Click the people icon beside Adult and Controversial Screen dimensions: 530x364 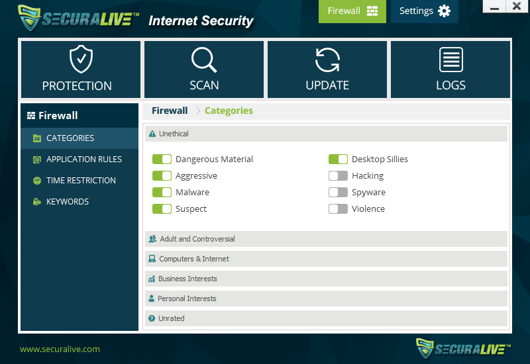pyautogui.click(x=152, y=239)
